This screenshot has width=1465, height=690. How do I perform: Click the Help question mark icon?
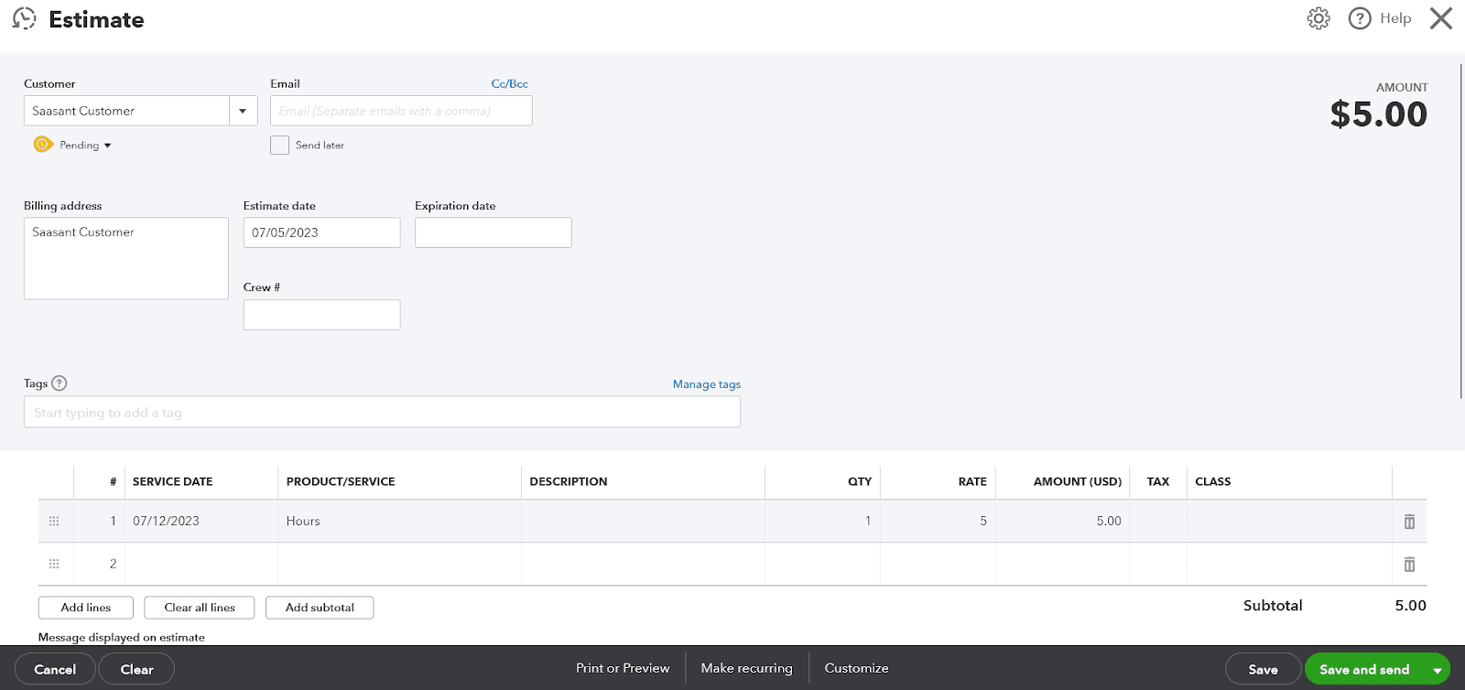1360,18
